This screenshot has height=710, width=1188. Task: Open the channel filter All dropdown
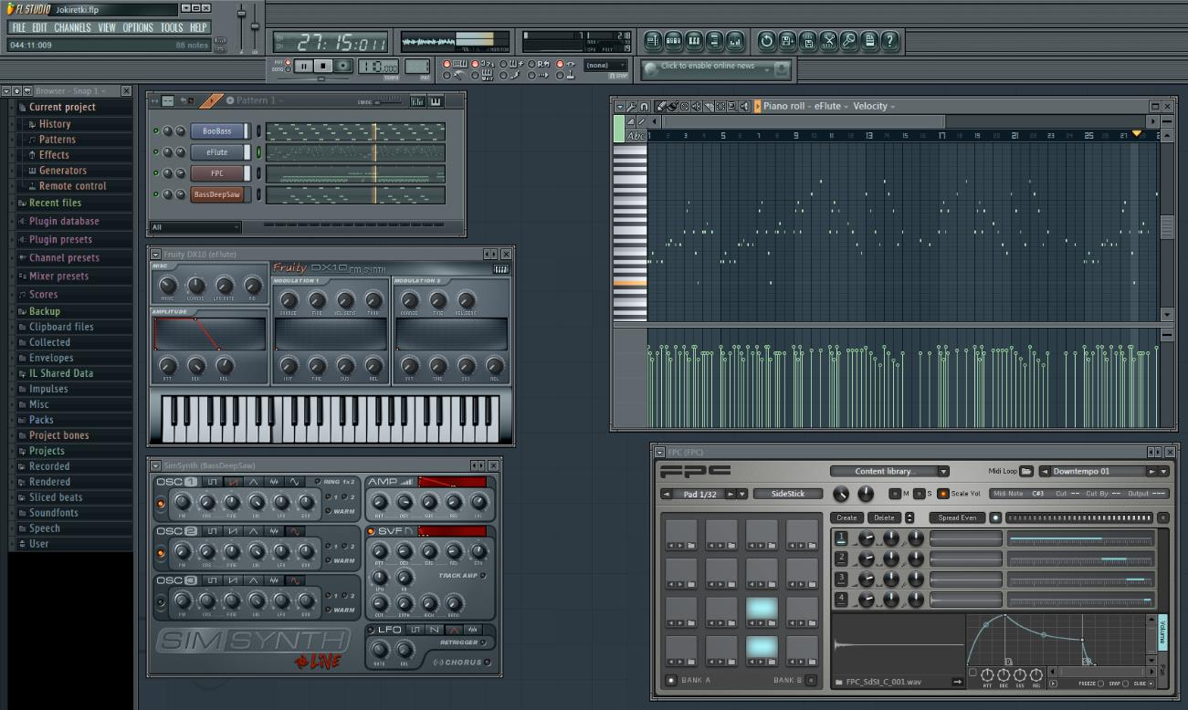196,227
